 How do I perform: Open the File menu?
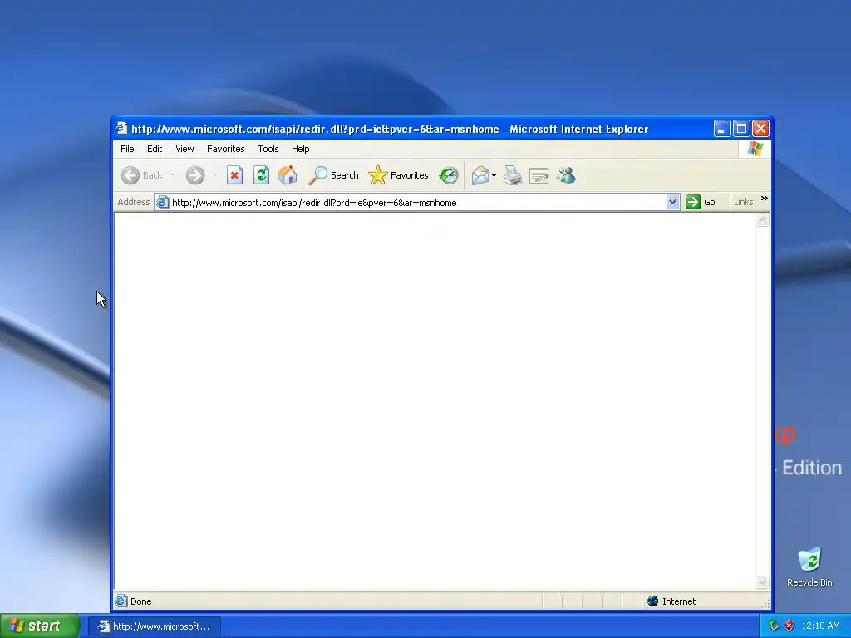click(x=127, y=149)
